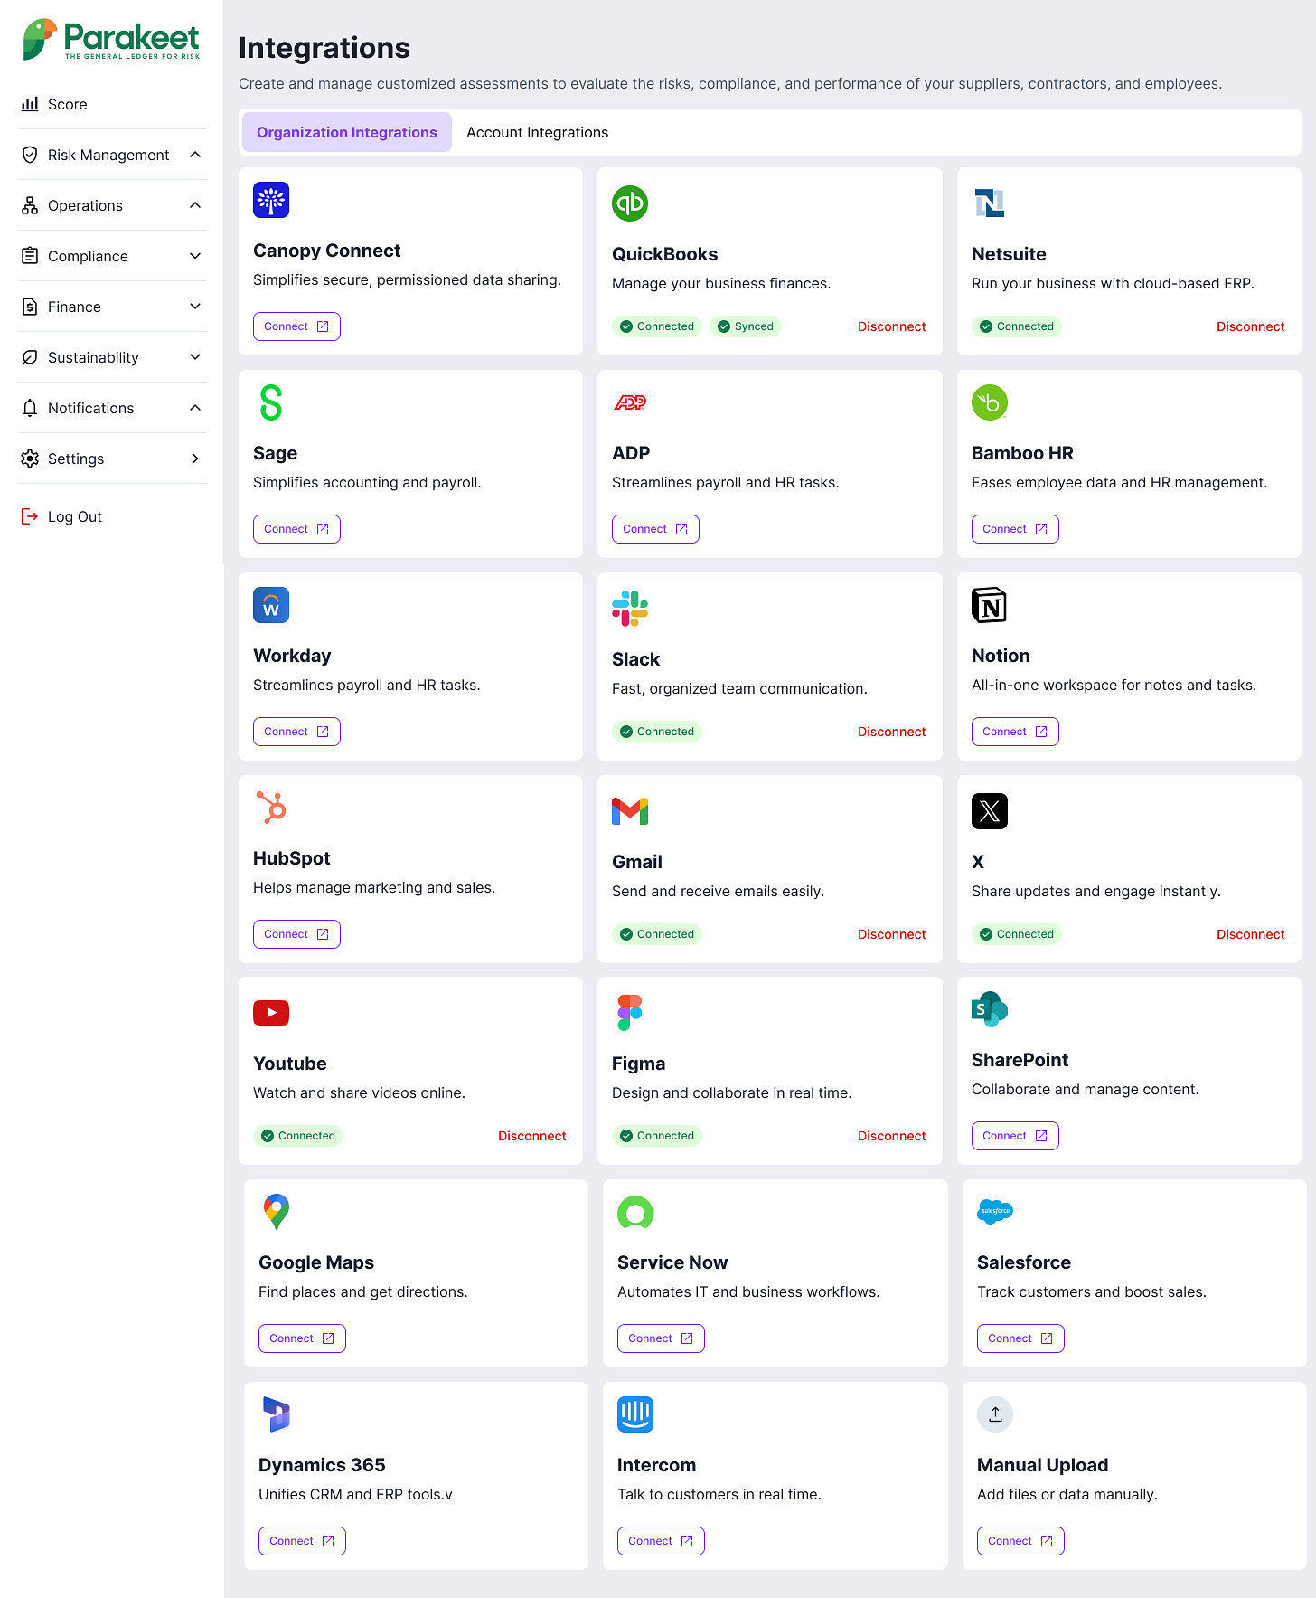Click the Notion logo icon
Viewport: 1316px width, 1598px height.
[x=989, y=605]
